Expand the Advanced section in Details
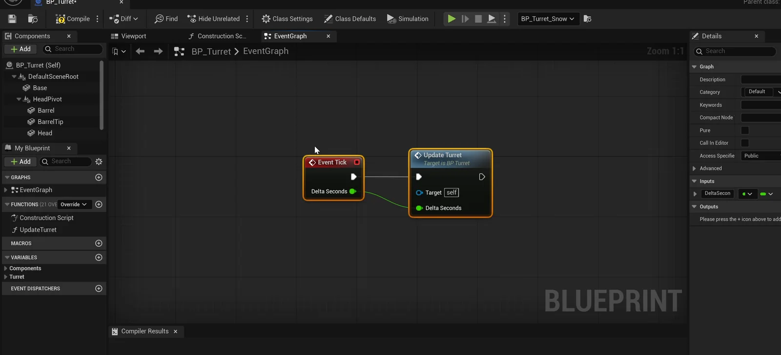Screen dimensions: 781x355 tap(695, 168)
